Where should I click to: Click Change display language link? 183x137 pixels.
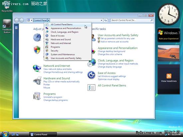[110, 67]
